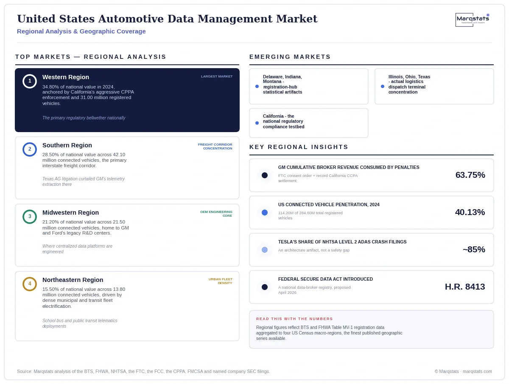Image resolution: width=509 pixels, height=384 pixels.
Task: Click the ~85% value
Action: [x=474, y=249]
